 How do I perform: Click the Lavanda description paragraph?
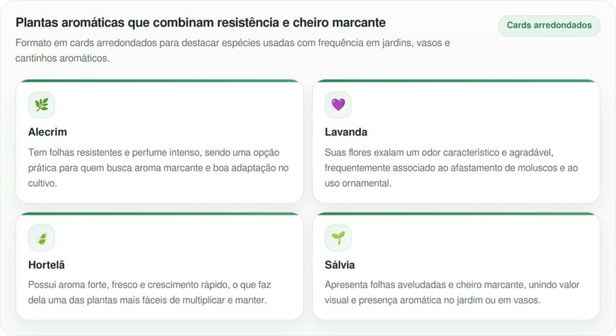pos(451,168)
